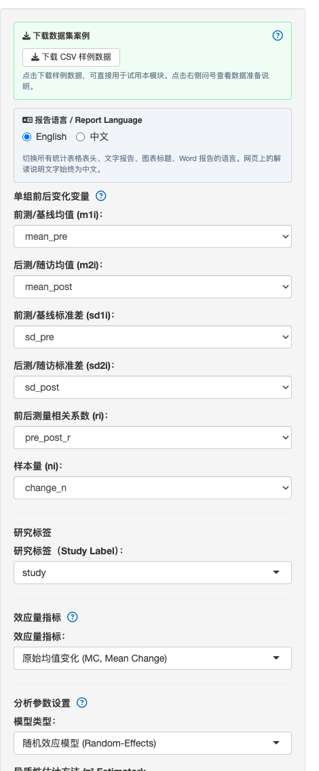Open the pre_post_r correlation dropdown
Viewport: 319px width, 771px height.
coord(152,437)
